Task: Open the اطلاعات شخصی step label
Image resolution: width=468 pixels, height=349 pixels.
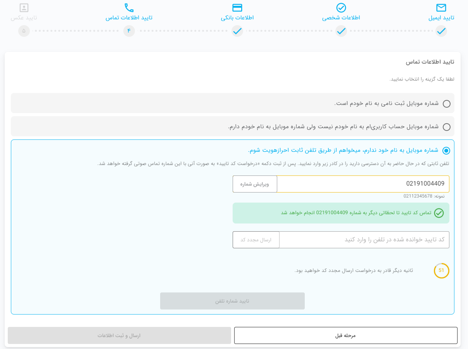Action: (x=341, y=18)
